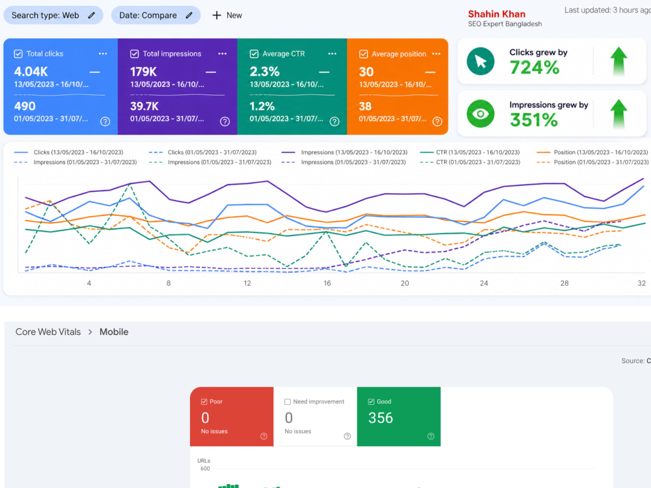Toggle the Total impressions checkbox

pyautogui.click(x=135, y=53)
